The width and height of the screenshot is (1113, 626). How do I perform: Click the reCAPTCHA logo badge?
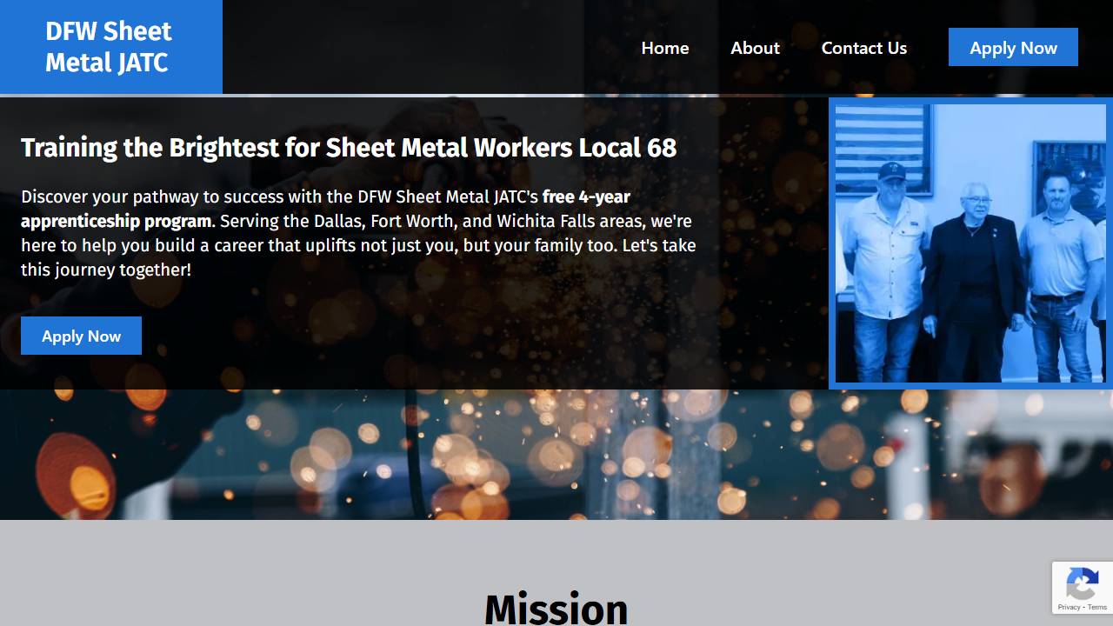[x=1082, y=583]
